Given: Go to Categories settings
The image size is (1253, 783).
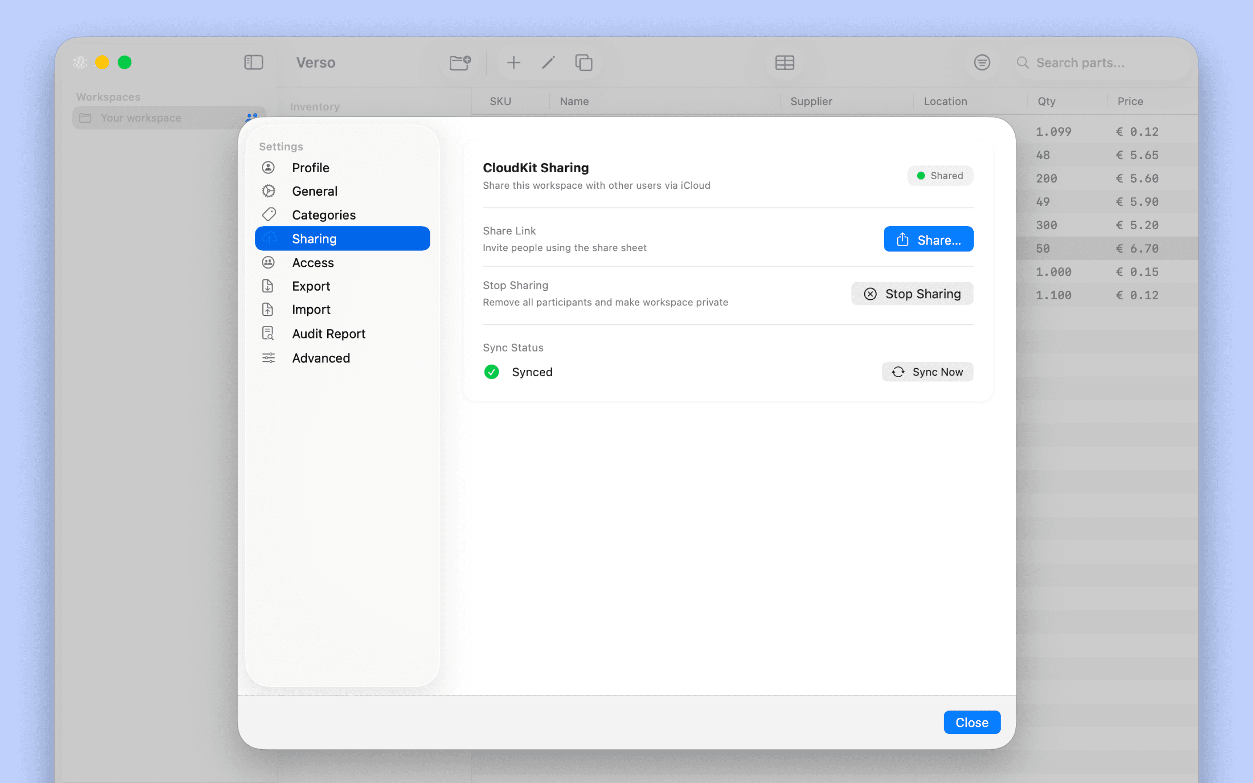Looking at the screenshot, I should click(x=342, y=215).
